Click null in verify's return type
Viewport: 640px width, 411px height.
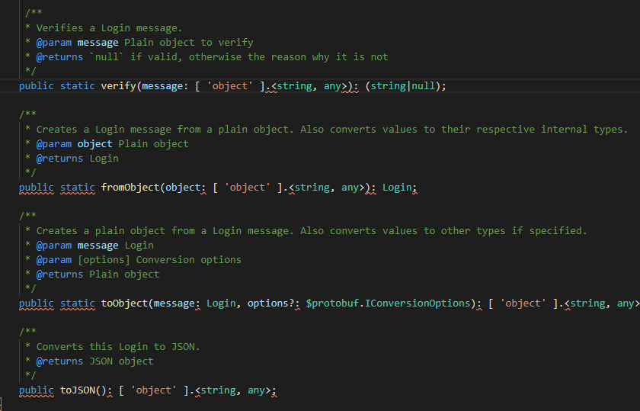(x=425, y=86)
